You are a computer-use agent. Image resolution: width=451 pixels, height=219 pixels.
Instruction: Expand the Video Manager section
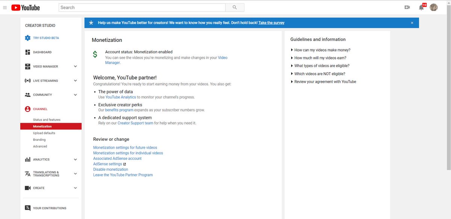pyautogui.click(x=75, y=66)
